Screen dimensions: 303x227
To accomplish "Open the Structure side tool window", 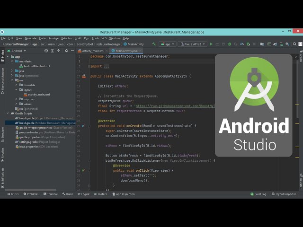I will point(2,134).
